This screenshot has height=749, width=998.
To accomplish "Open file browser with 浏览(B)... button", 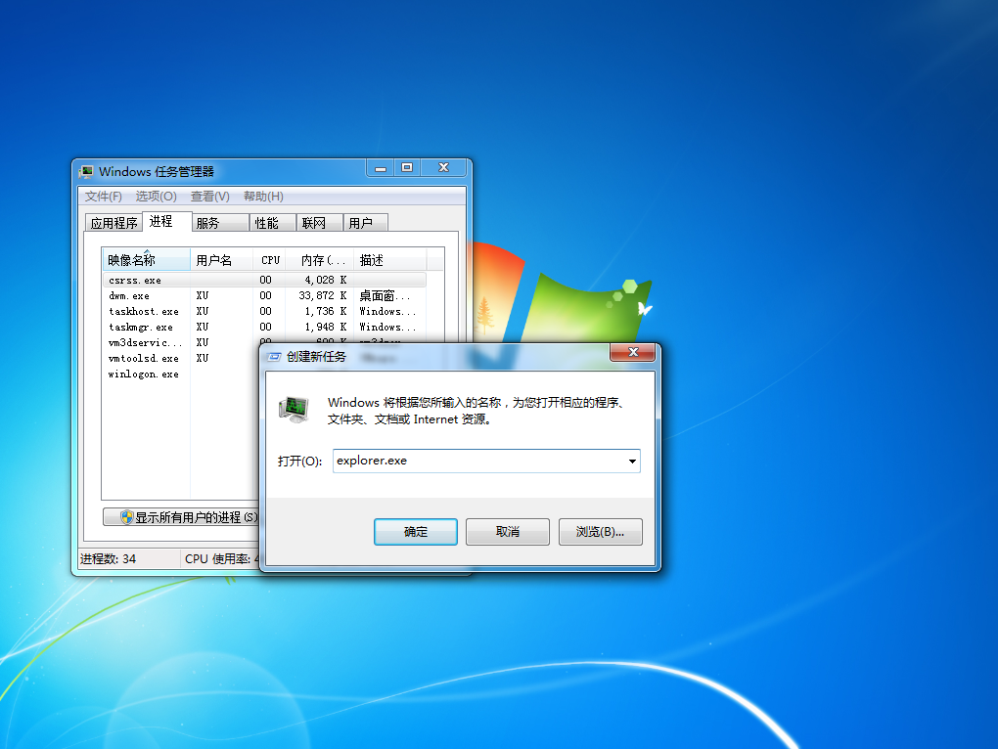I will point(600,532).
